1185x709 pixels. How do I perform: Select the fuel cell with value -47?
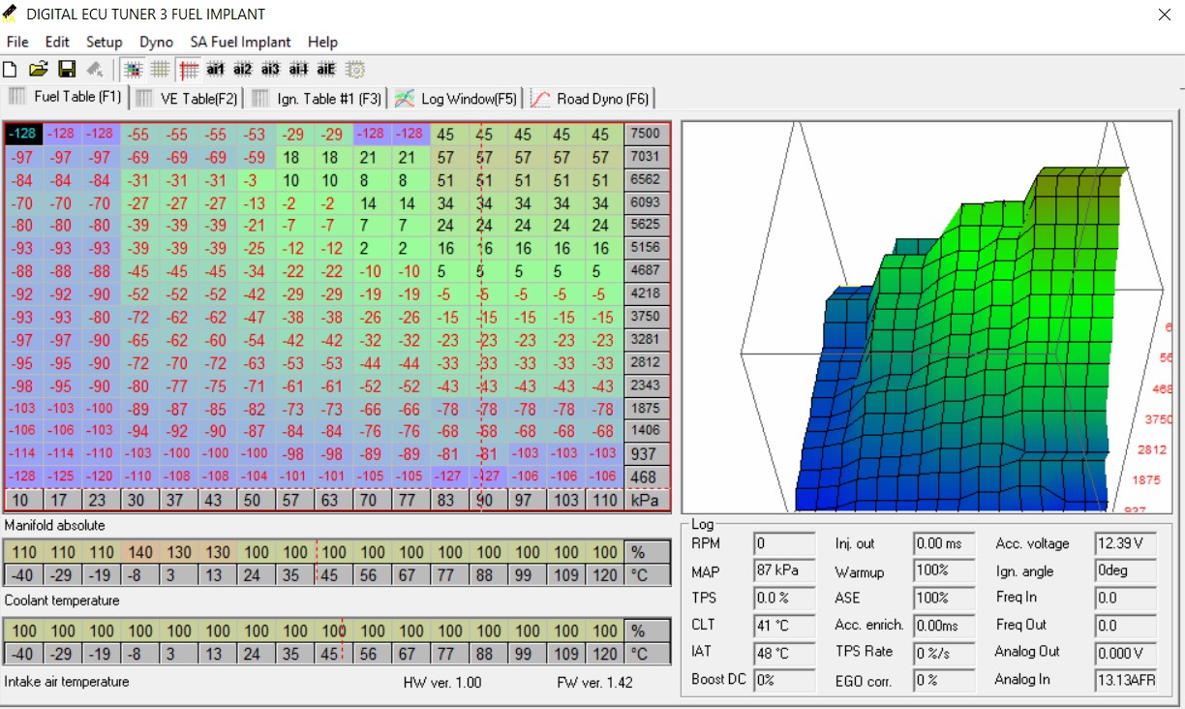(255, 317)
